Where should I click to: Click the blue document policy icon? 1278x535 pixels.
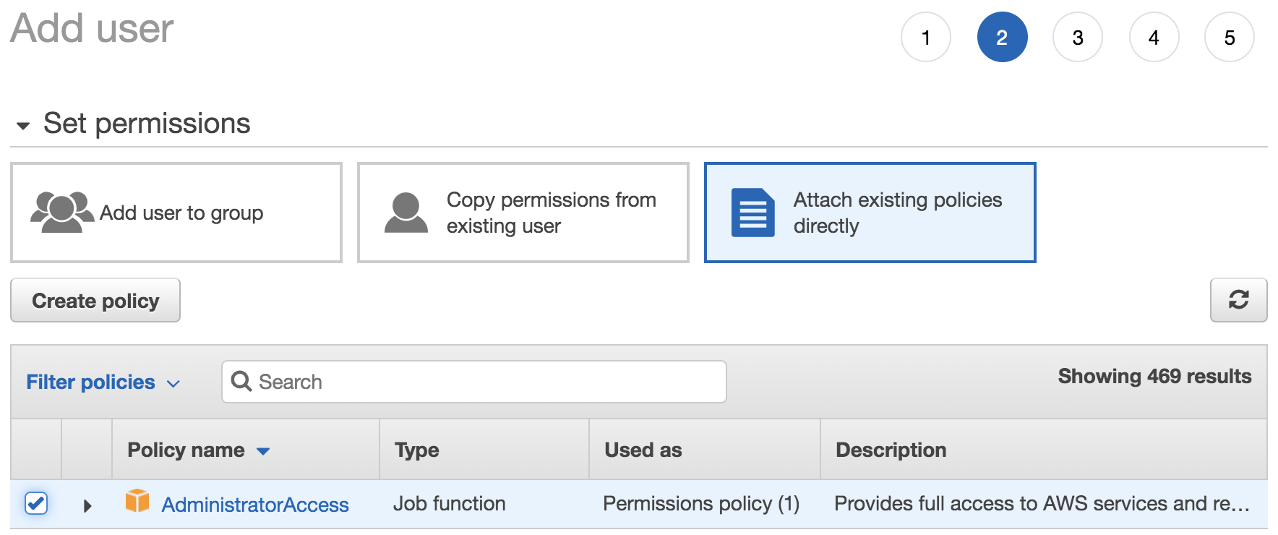click(x=752, y=213)
